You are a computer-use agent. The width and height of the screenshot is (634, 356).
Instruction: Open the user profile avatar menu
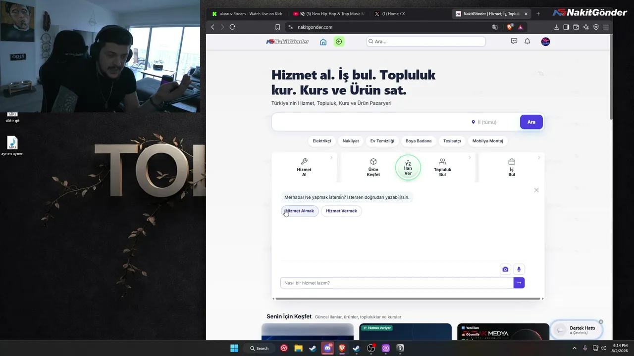tap(545, 42)
